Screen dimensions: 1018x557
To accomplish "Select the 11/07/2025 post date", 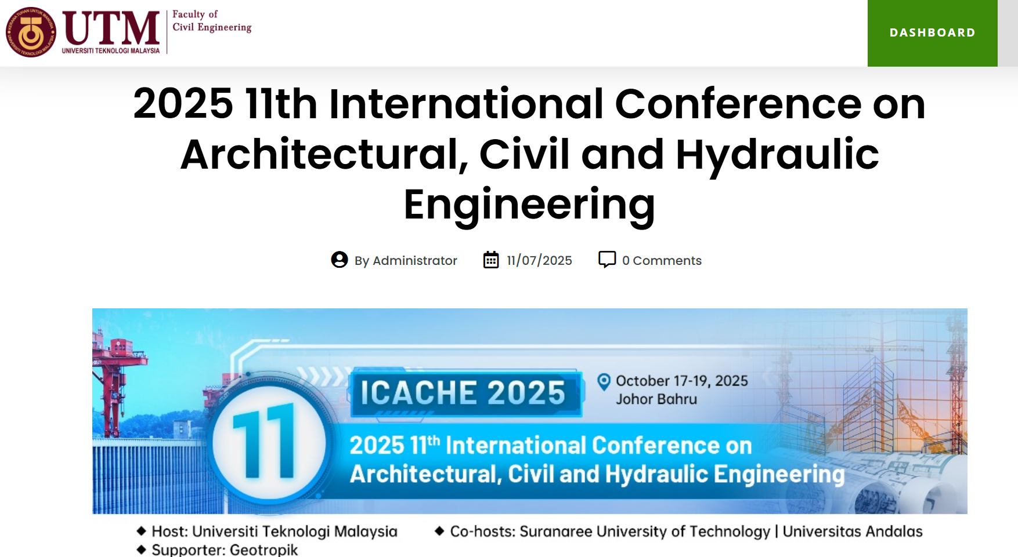I will pyautogui.click(x=539, y=261).
